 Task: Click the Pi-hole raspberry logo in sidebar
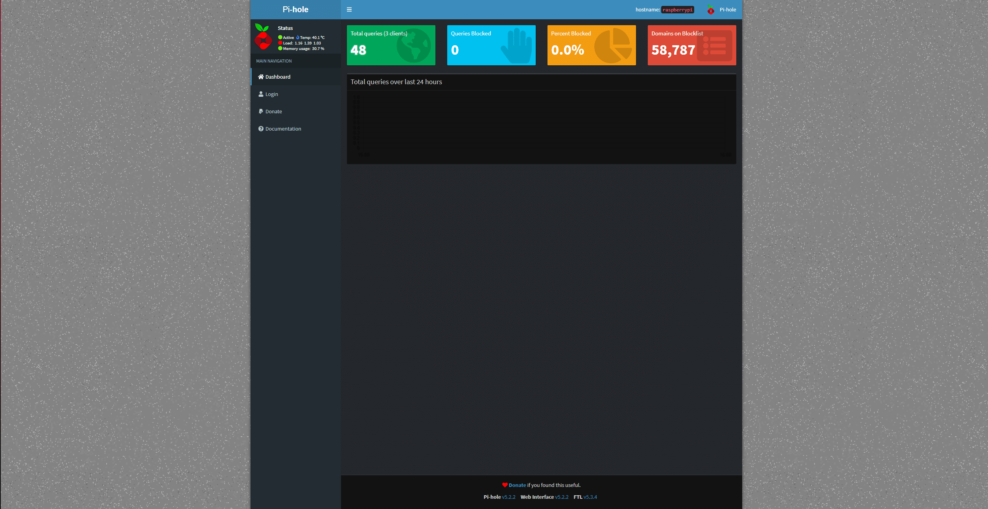263,37
